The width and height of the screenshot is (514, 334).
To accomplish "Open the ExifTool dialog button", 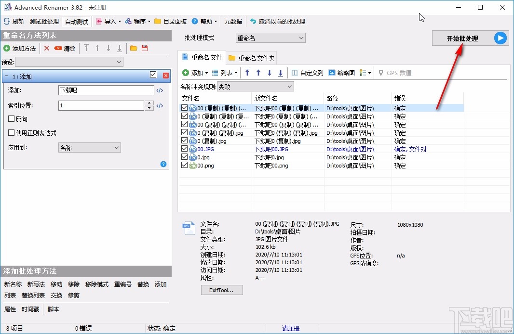I will (222, 290).
